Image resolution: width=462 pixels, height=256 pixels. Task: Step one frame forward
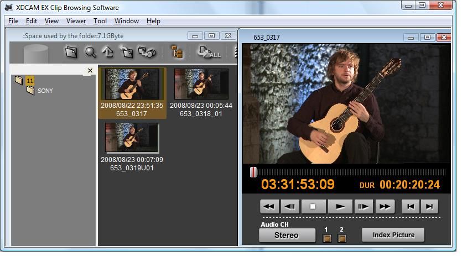(x=364, y=206)
